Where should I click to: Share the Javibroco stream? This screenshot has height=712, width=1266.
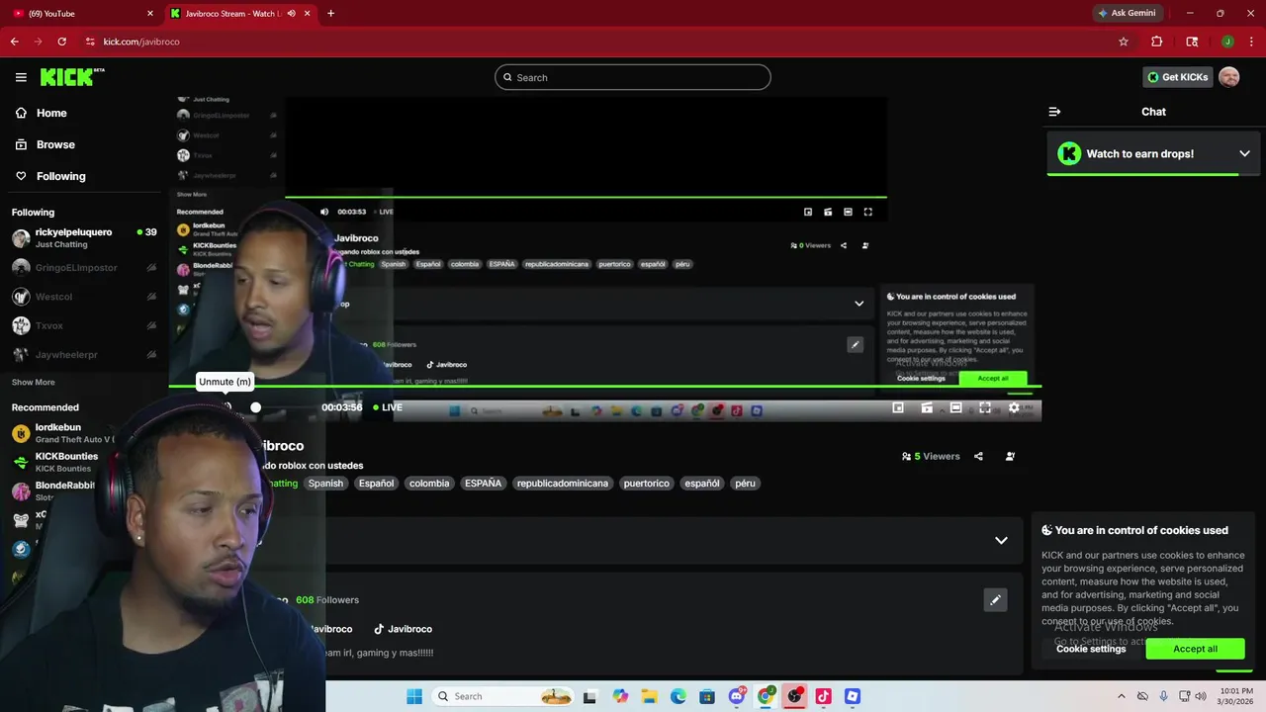coord(978,456)
